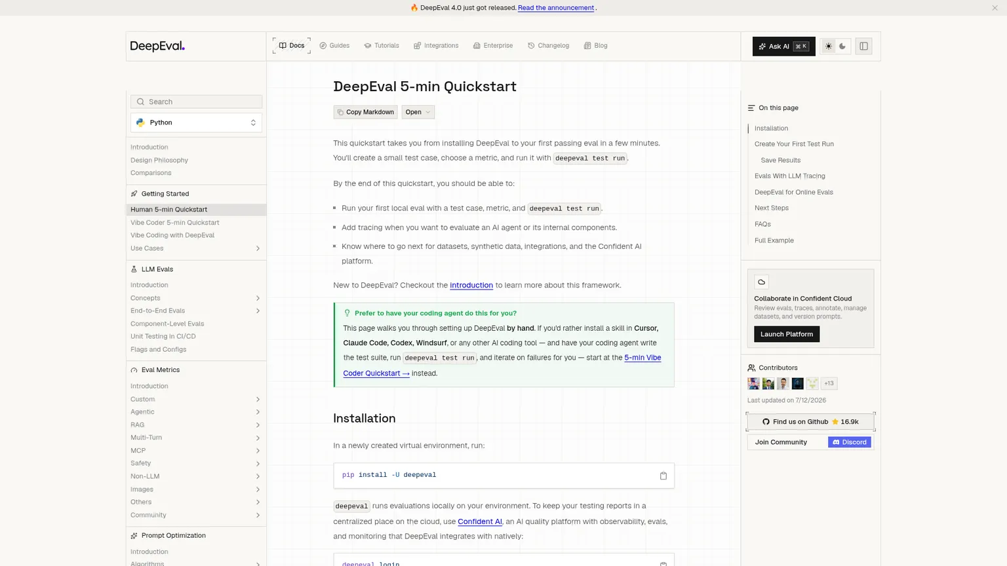Expand the Agentic metrics section

[258, 412]
